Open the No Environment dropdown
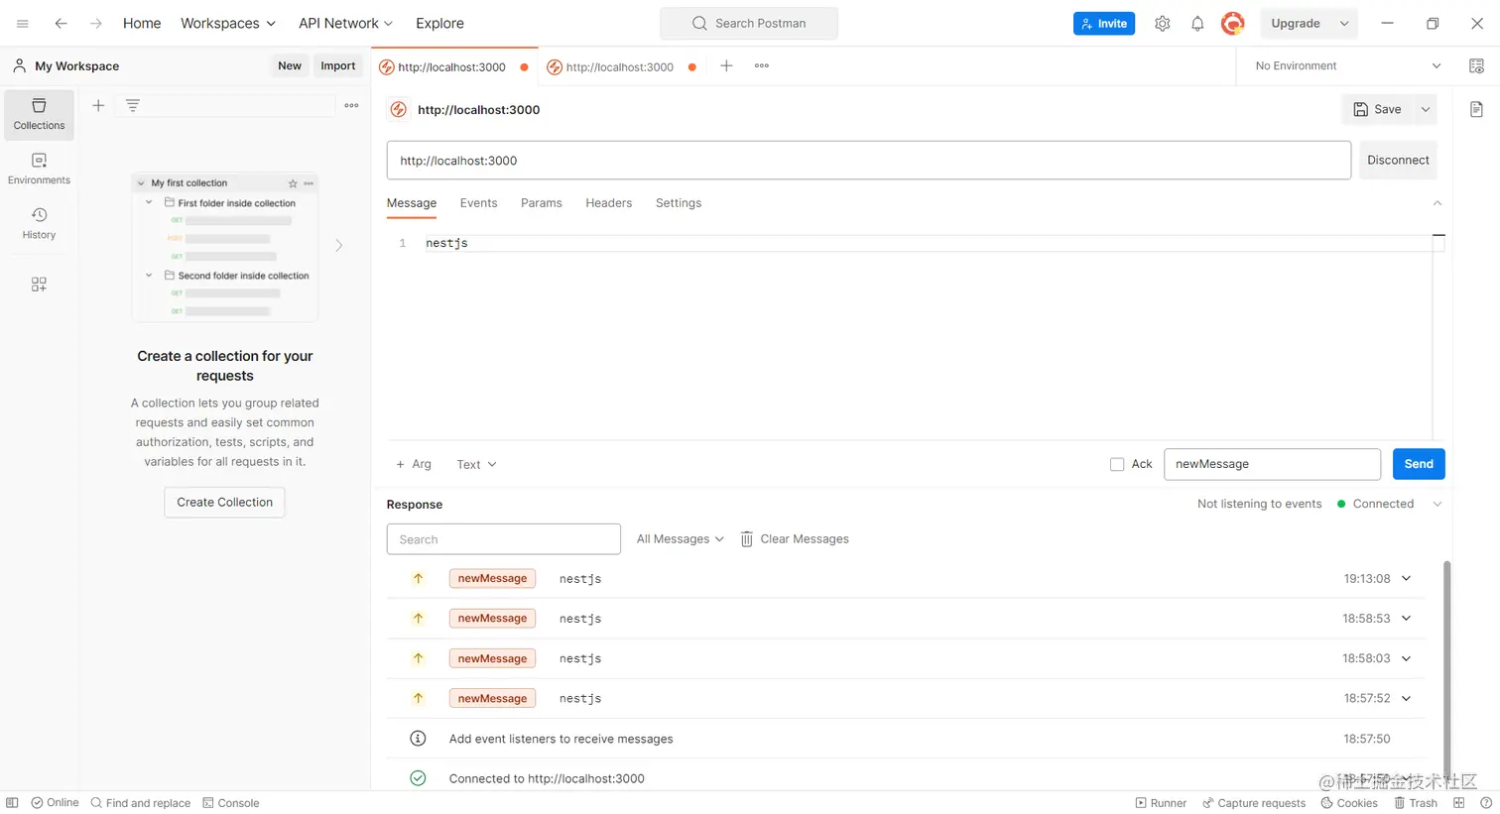 point(1347,66)
